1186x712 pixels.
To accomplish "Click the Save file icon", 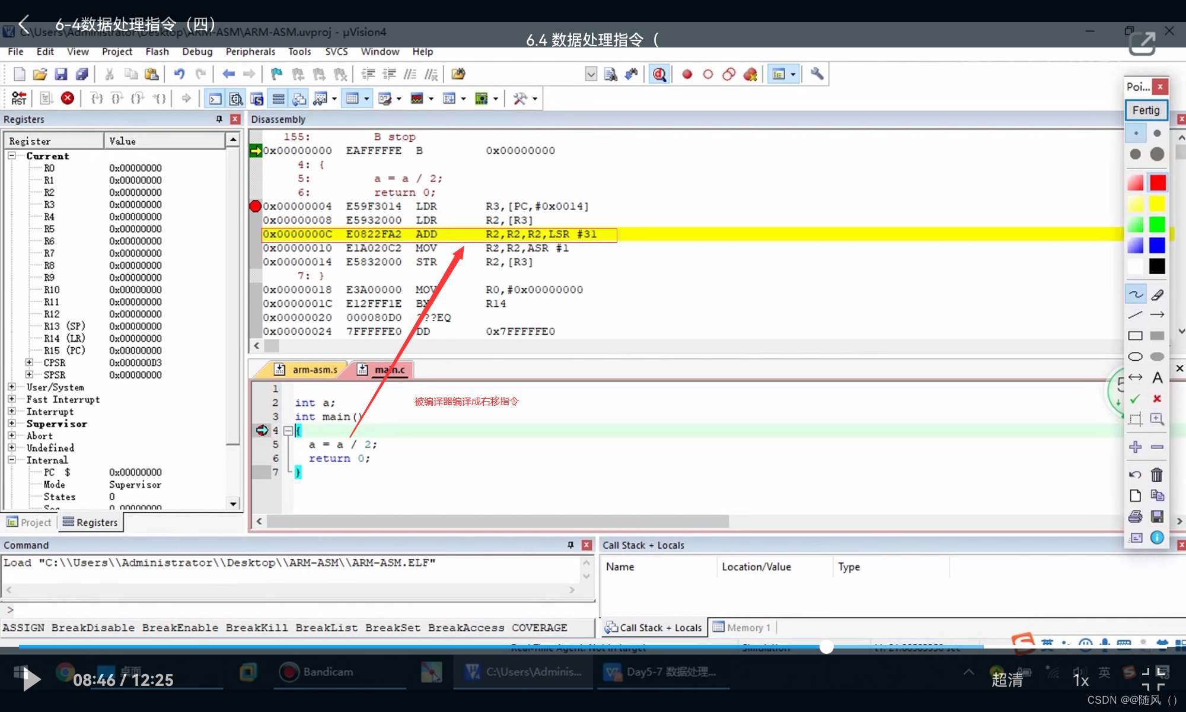I will (x=60, y=74).
